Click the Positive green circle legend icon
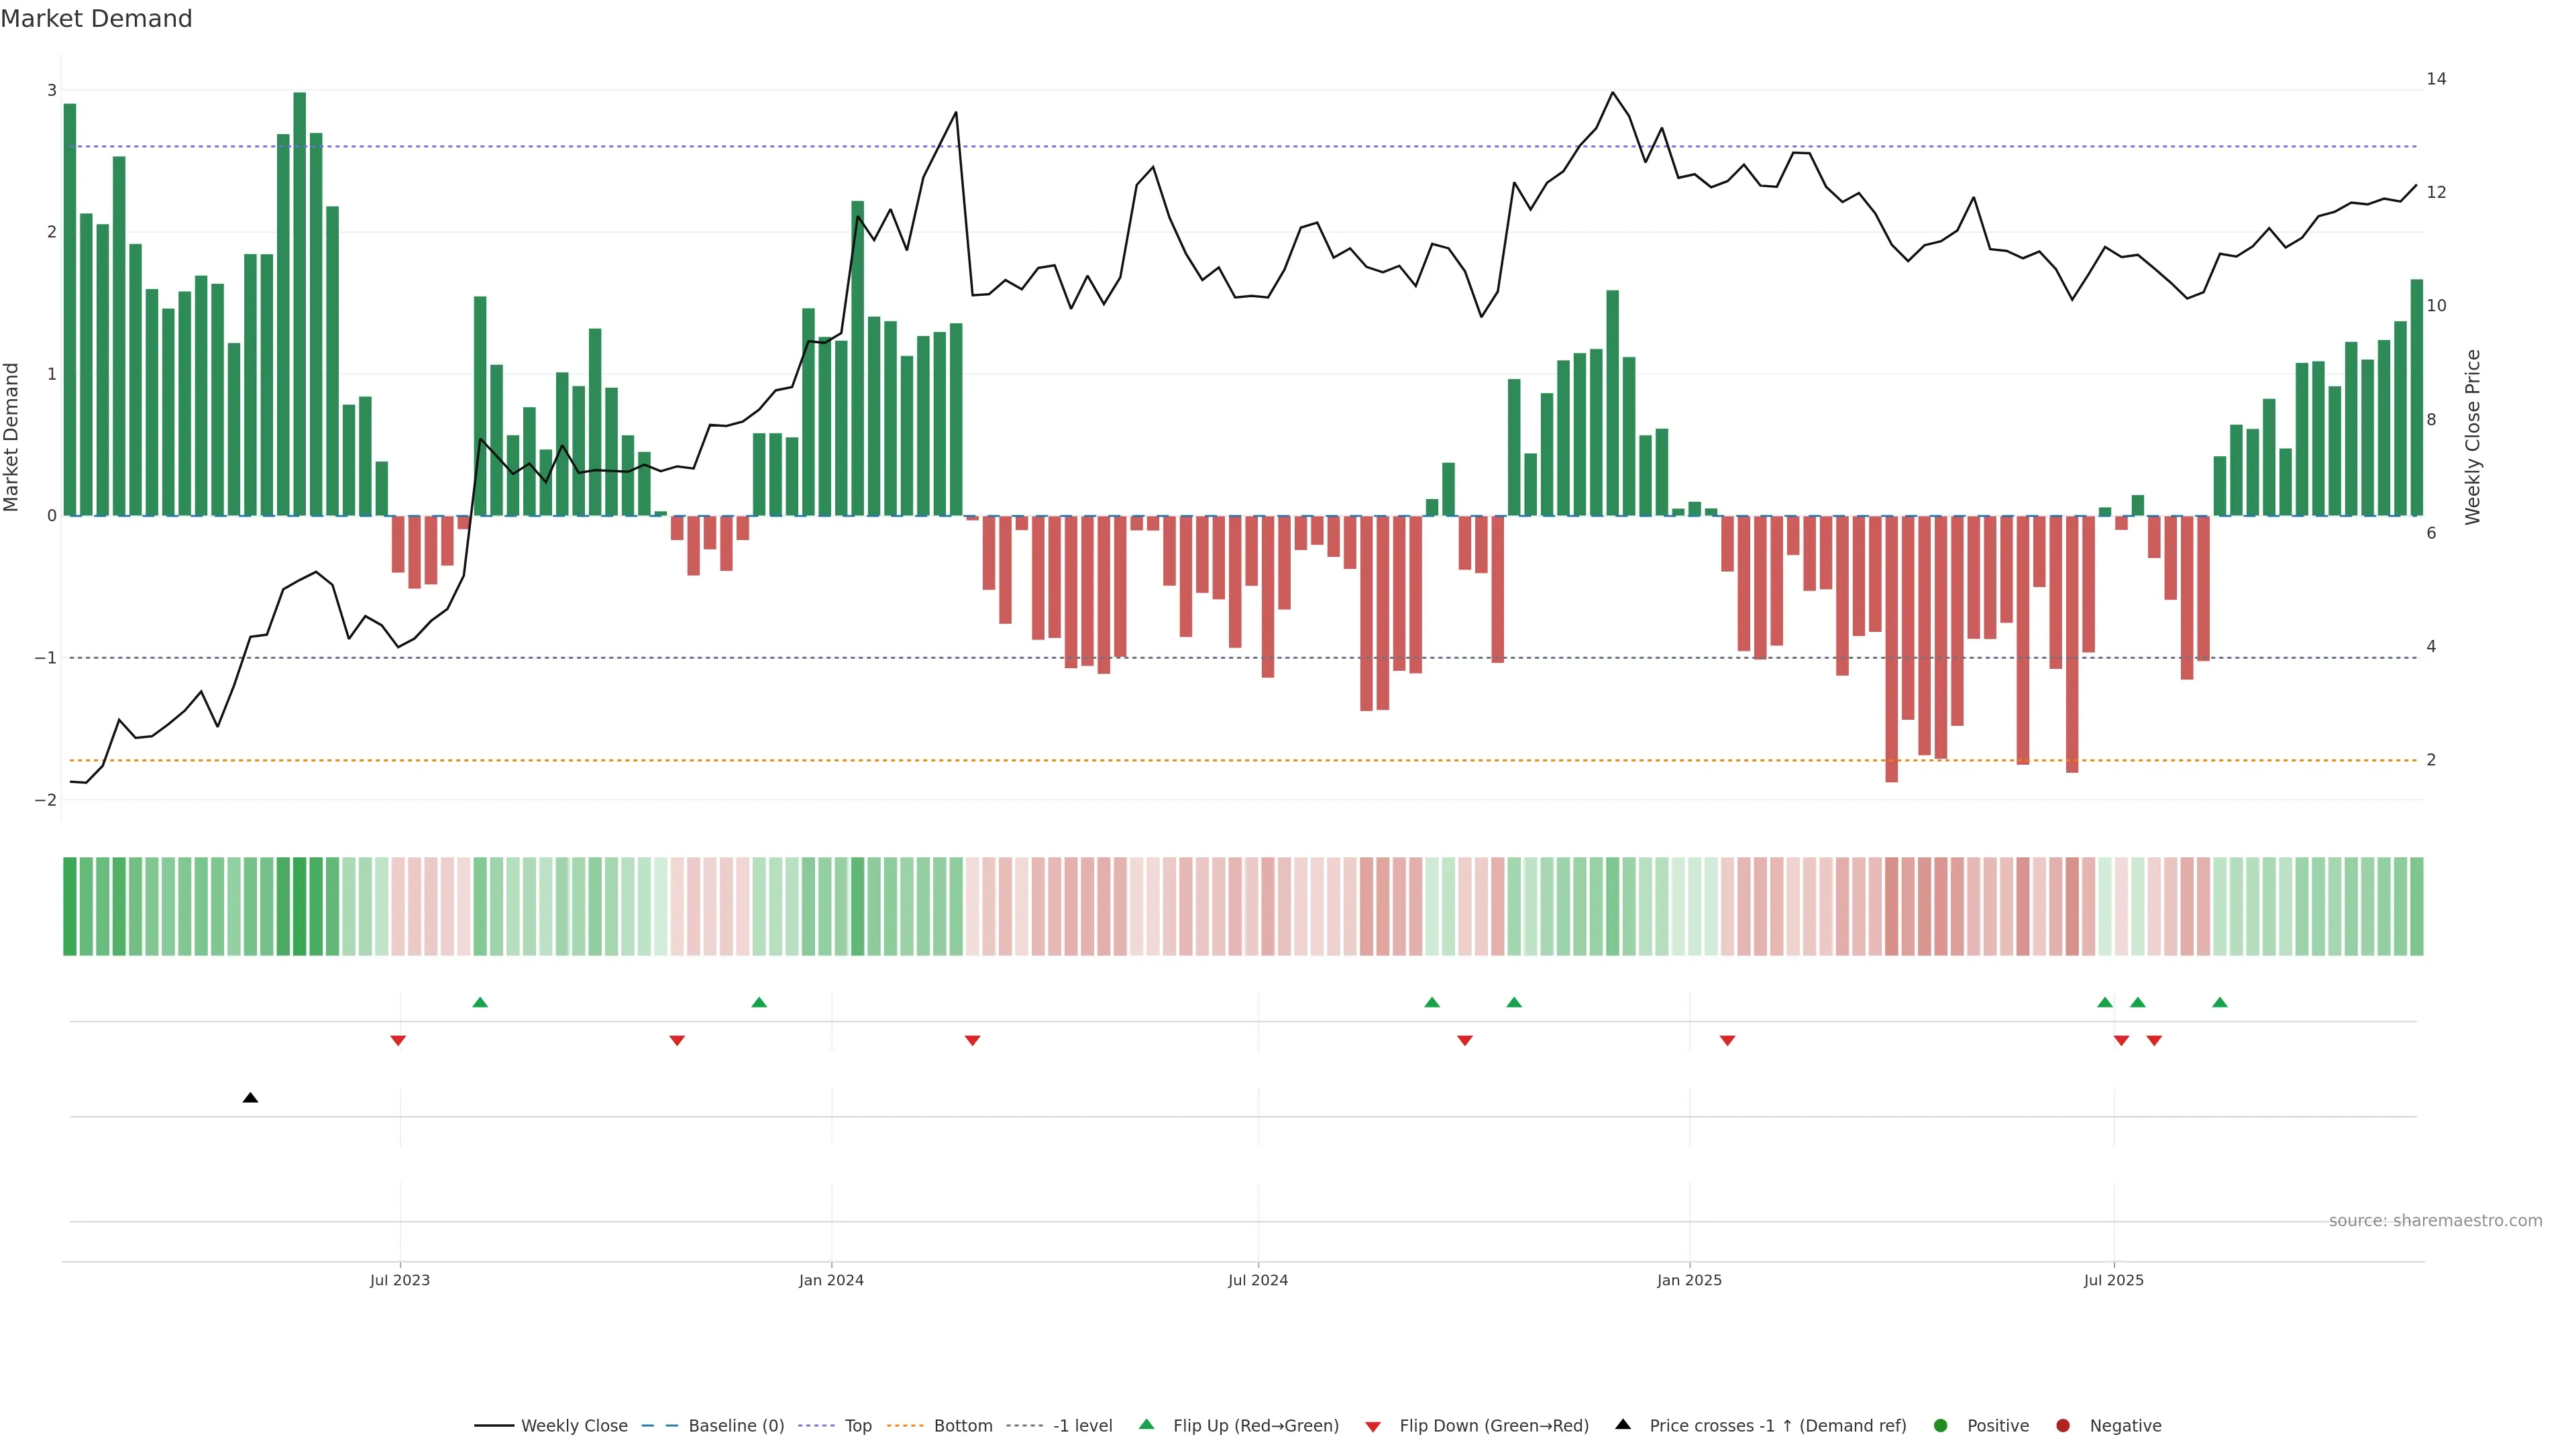 (1941, 1425)
